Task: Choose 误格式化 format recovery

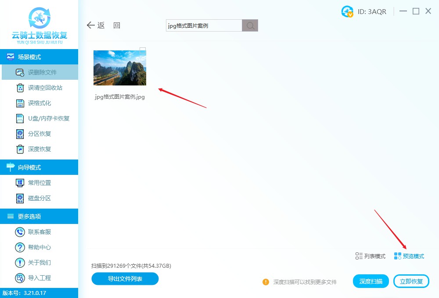Action: [x=40, y=103]
